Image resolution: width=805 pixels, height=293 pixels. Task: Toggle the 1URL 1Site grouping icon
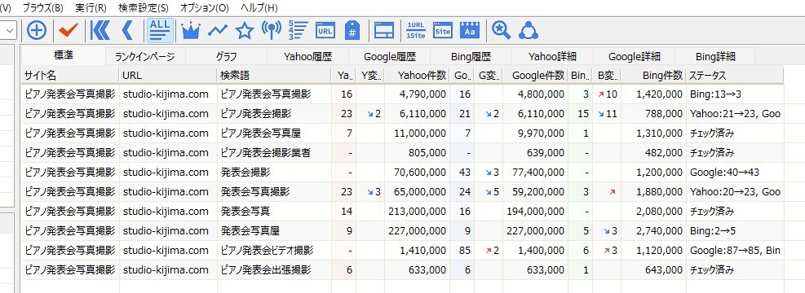(x=415, y=31)
